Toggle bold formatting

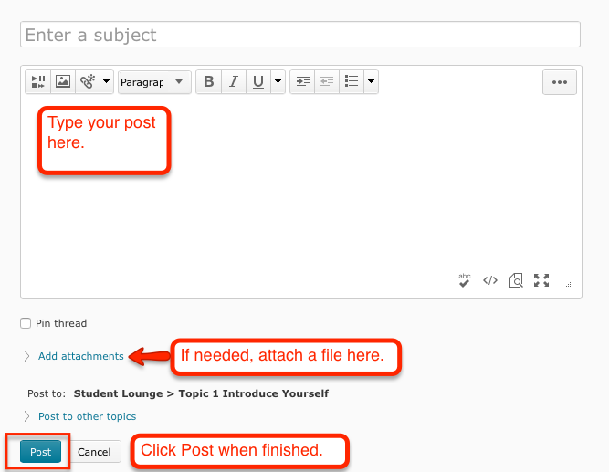coord(209,82)
